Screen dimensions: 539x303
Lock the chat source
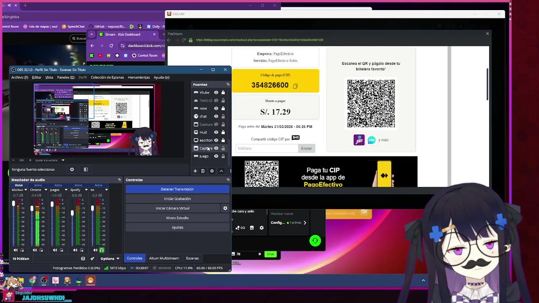223,117
